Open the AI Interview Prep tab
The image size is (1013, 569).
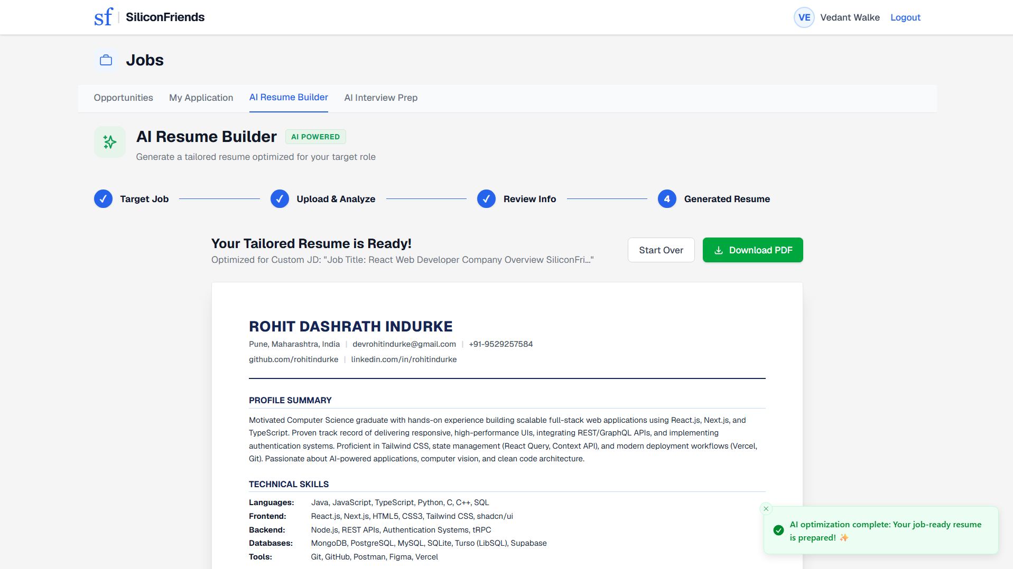tap(380, 98)
